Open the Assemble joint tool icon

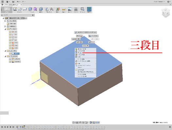click(x=51, y=9)
